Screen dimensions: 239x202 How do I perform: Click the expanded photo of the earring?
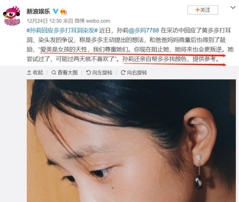pyautogui.click(x=131, y=141)
